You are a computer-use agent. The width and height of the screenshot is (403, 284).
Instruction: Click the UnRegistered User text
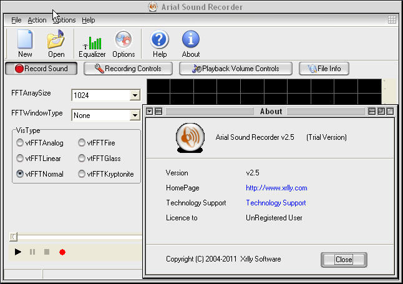tap(274, 218)
